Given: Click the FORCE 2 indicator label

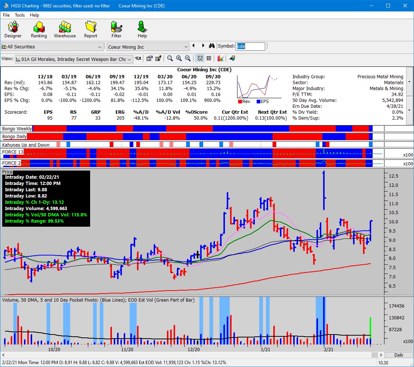Looking at the screenshot, I should (x=11, y=163).
